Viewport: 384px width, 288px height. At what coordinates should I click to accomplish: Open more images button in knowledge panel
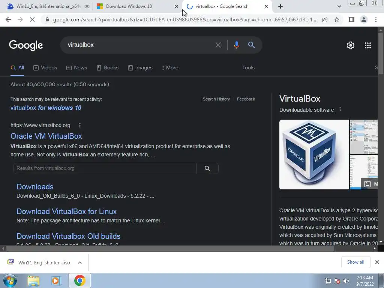tap(369, 184)
